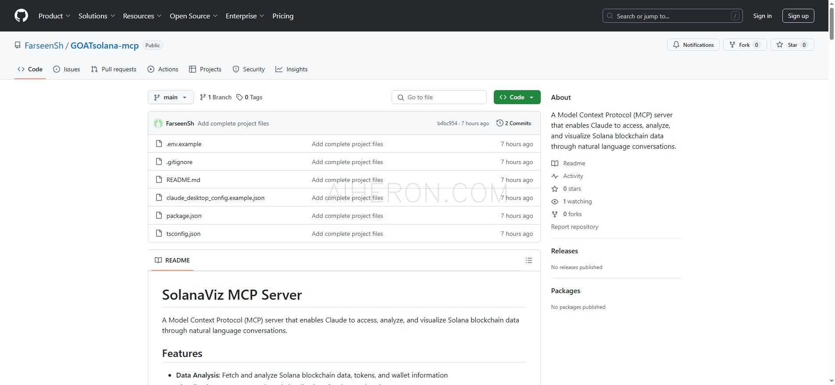The height and width of the screenshot is (385, 835).
Task: Click the Pricing link
Action: pos(283,16)
